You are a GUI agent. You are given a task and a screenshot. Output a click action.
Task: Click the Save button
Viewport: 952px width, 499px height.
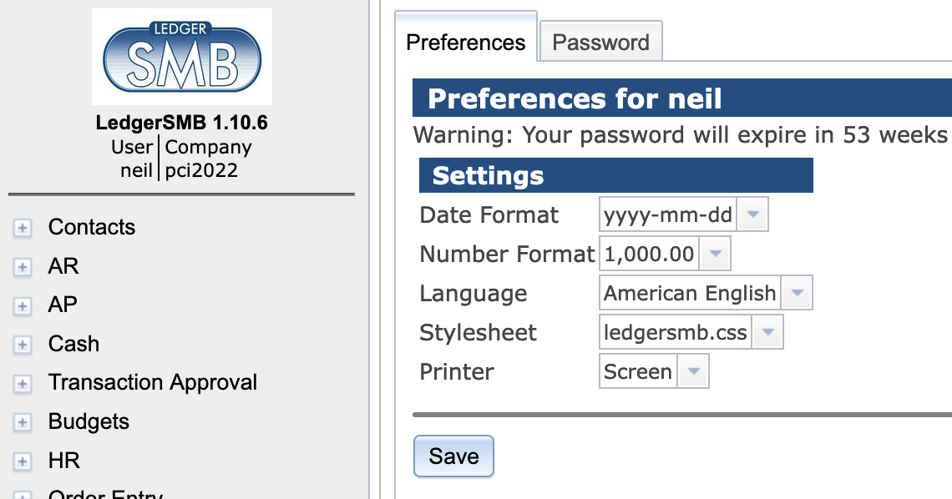click(x=453, y=456)
